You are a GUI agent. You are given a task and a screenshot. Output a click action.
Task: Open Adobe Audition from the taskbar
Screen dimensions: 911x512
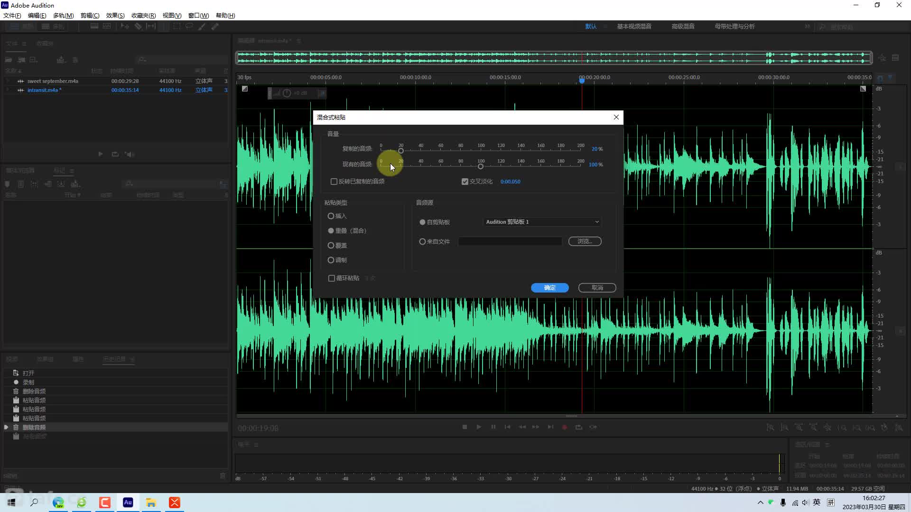click(128, 503)
